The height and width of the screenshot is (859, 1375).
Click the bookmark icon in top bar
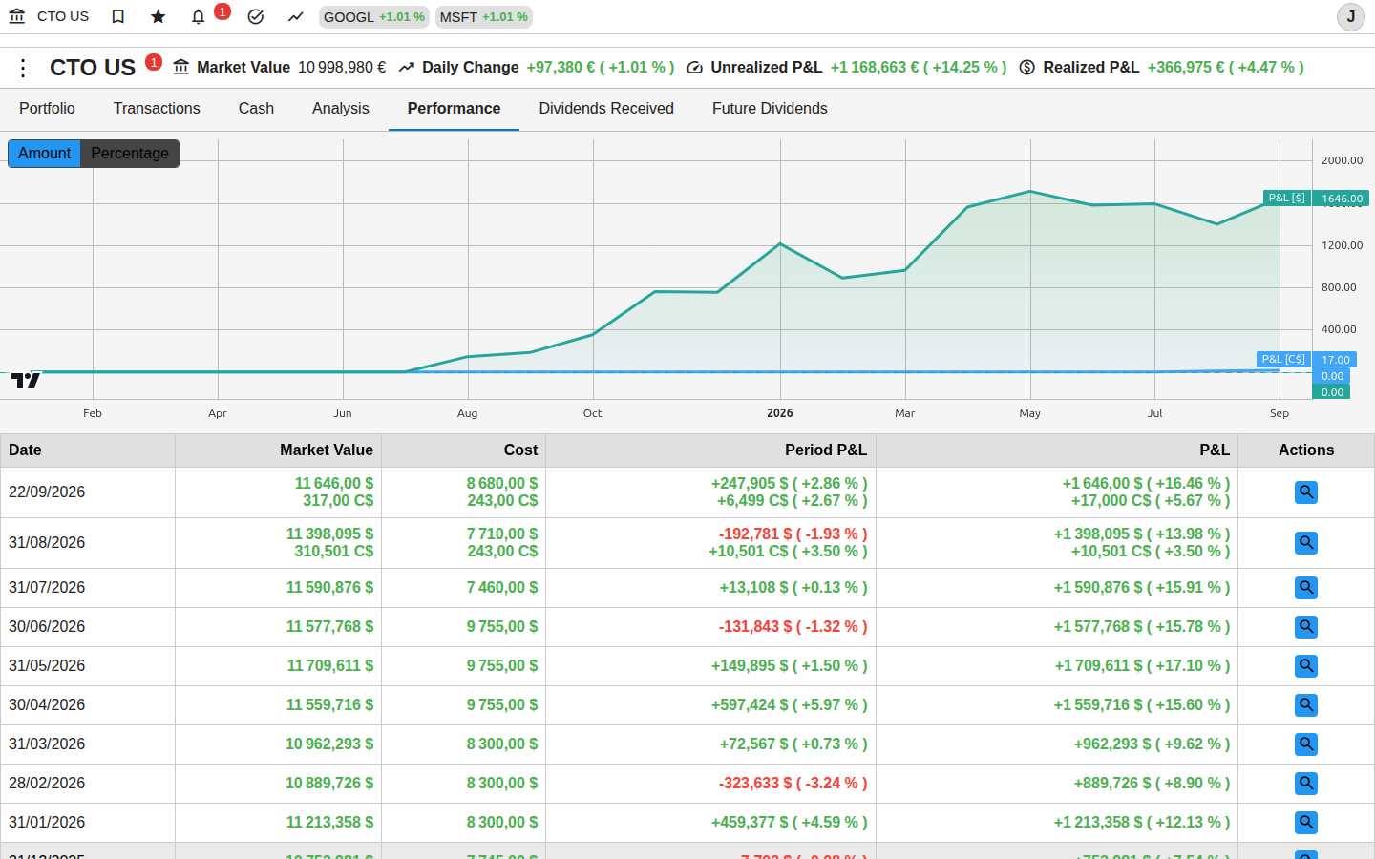click(x=118, y=16)
